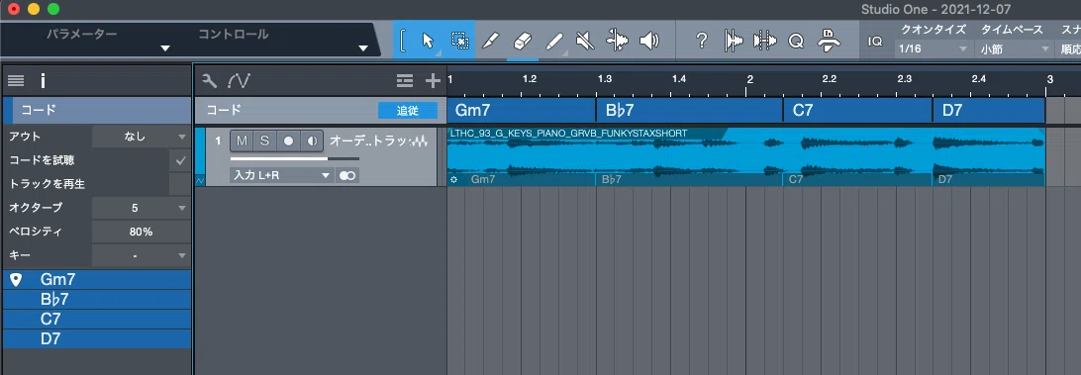Select Gm7 in the chord list
This screenshot has width=1081, height=375.
(x=97, y=279)
